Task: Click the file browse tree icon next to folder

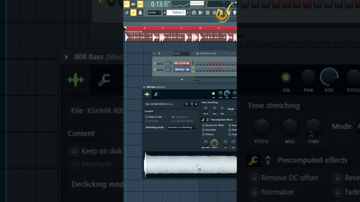Action: pyautogui.click(x=192, y=104)
